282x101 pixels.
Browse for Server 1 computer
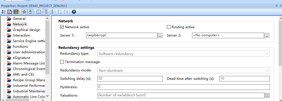tap(160, 35)
